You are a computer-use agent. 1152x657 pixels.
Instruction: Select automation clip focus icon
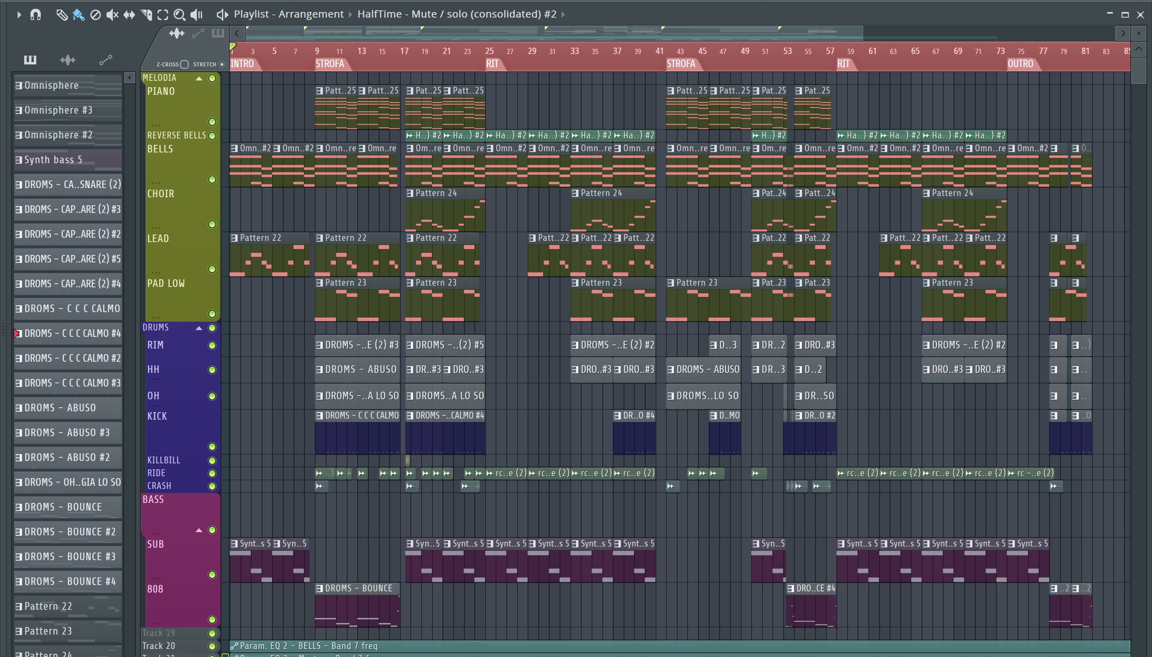pyautogui.click(x=198, y=33)
